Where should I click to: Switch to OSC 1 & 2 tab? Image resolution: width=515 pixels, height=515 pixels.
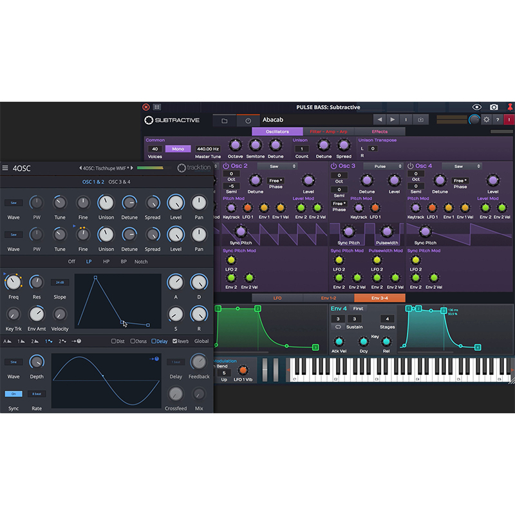pyautogui.click(x=93, y=182)
